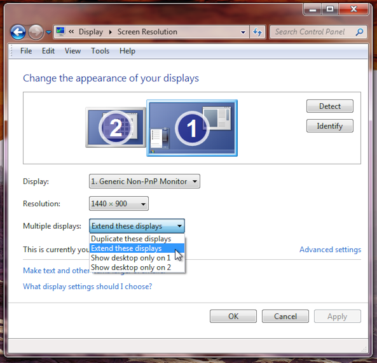The height and width of the screenshot is (363, 377).
Task: Click the Detect button
Action: 329,106
